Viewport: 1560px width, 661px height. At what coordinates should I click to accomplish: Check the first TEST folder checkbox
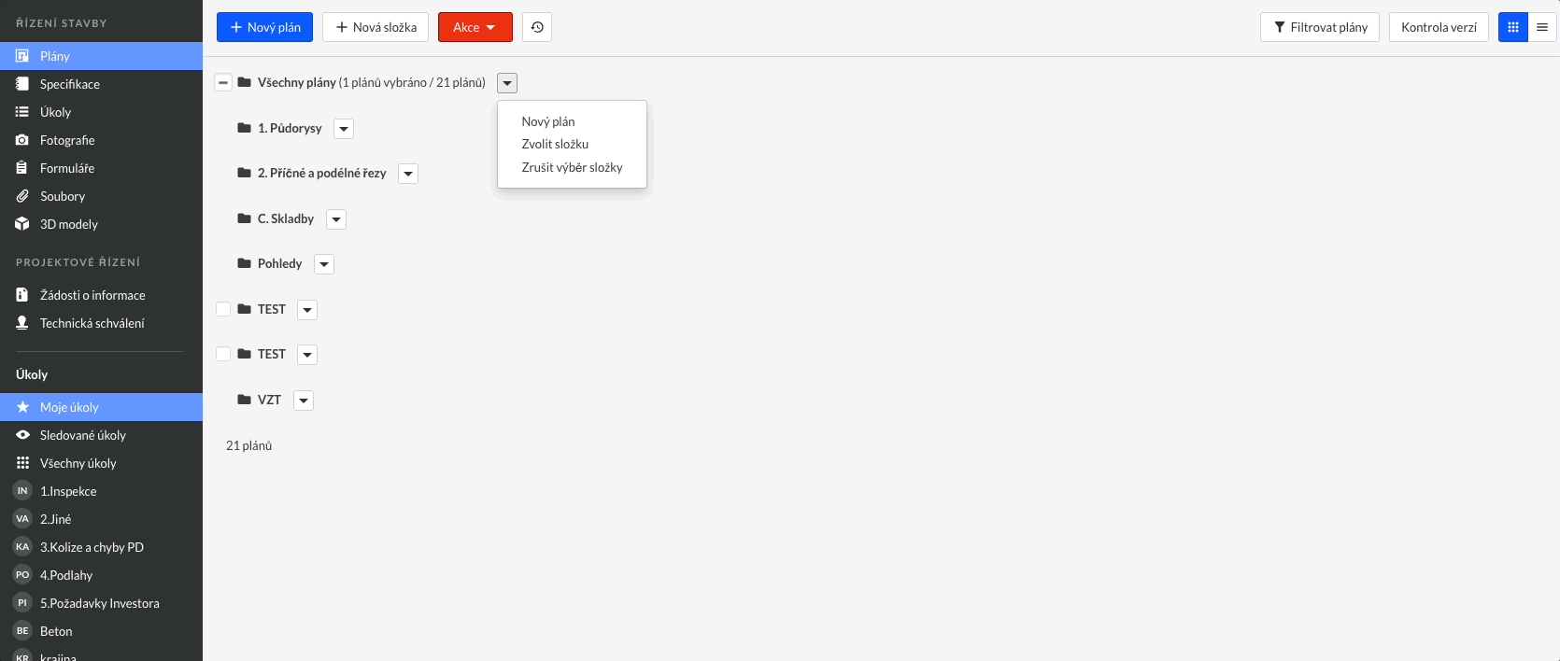click(223, 309)
